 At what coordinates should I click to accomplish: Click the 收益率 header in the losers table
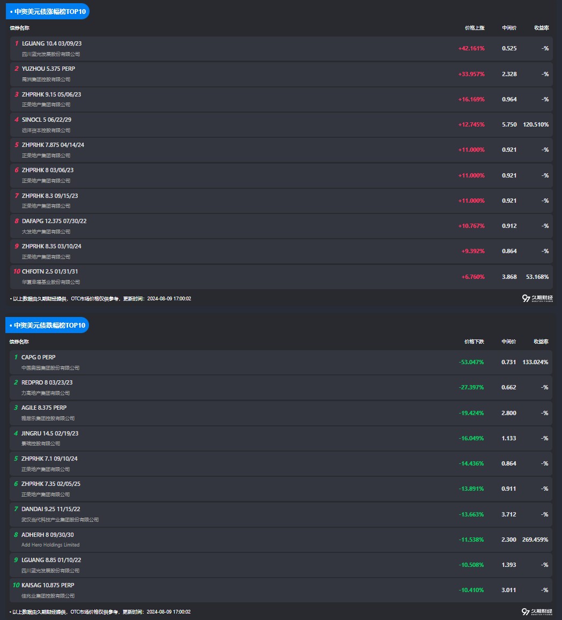(541, 341)
